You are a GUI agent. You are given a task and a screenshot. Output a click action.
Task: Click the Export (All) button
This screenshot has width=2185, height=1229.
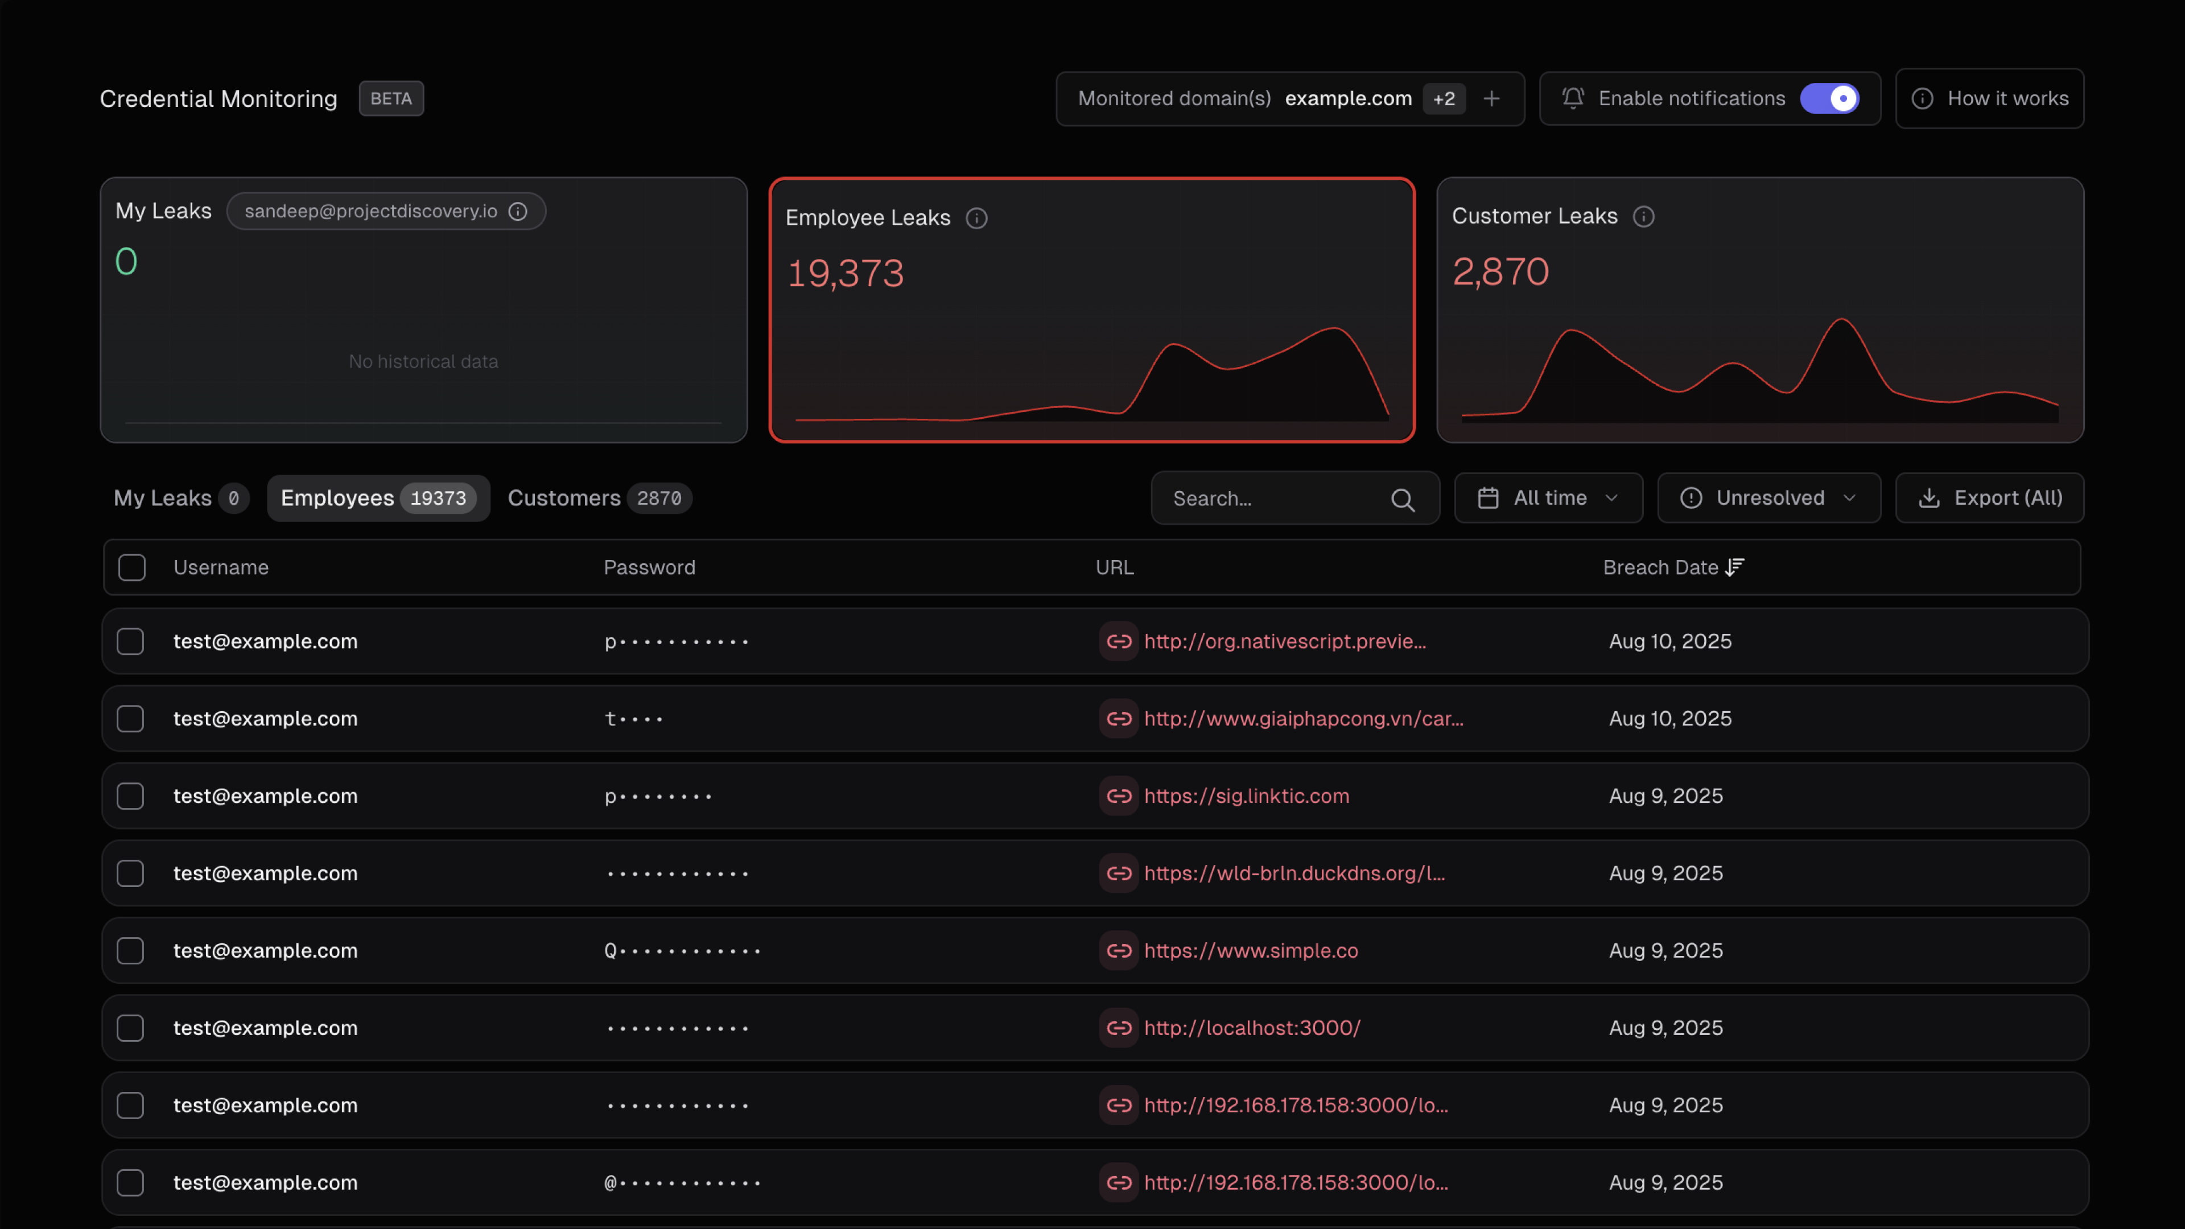pyautogui.click(x=1989, y=498)
